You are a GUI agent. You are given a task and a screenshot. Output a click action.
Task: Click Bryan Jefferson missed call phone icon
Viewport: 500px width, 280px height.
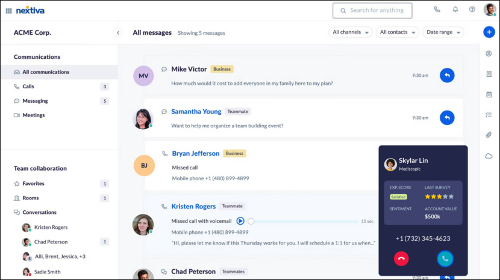coord(164,154)
